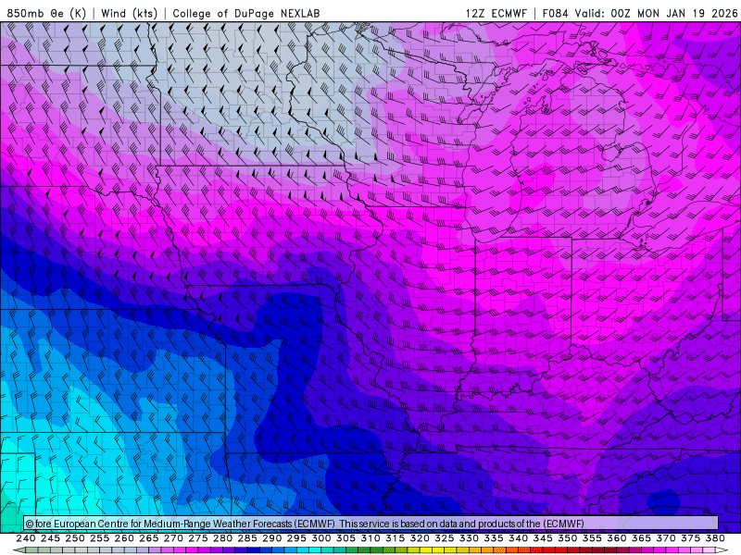Click the 285 color scale label

pyautogui.click(x=247, y=538)
